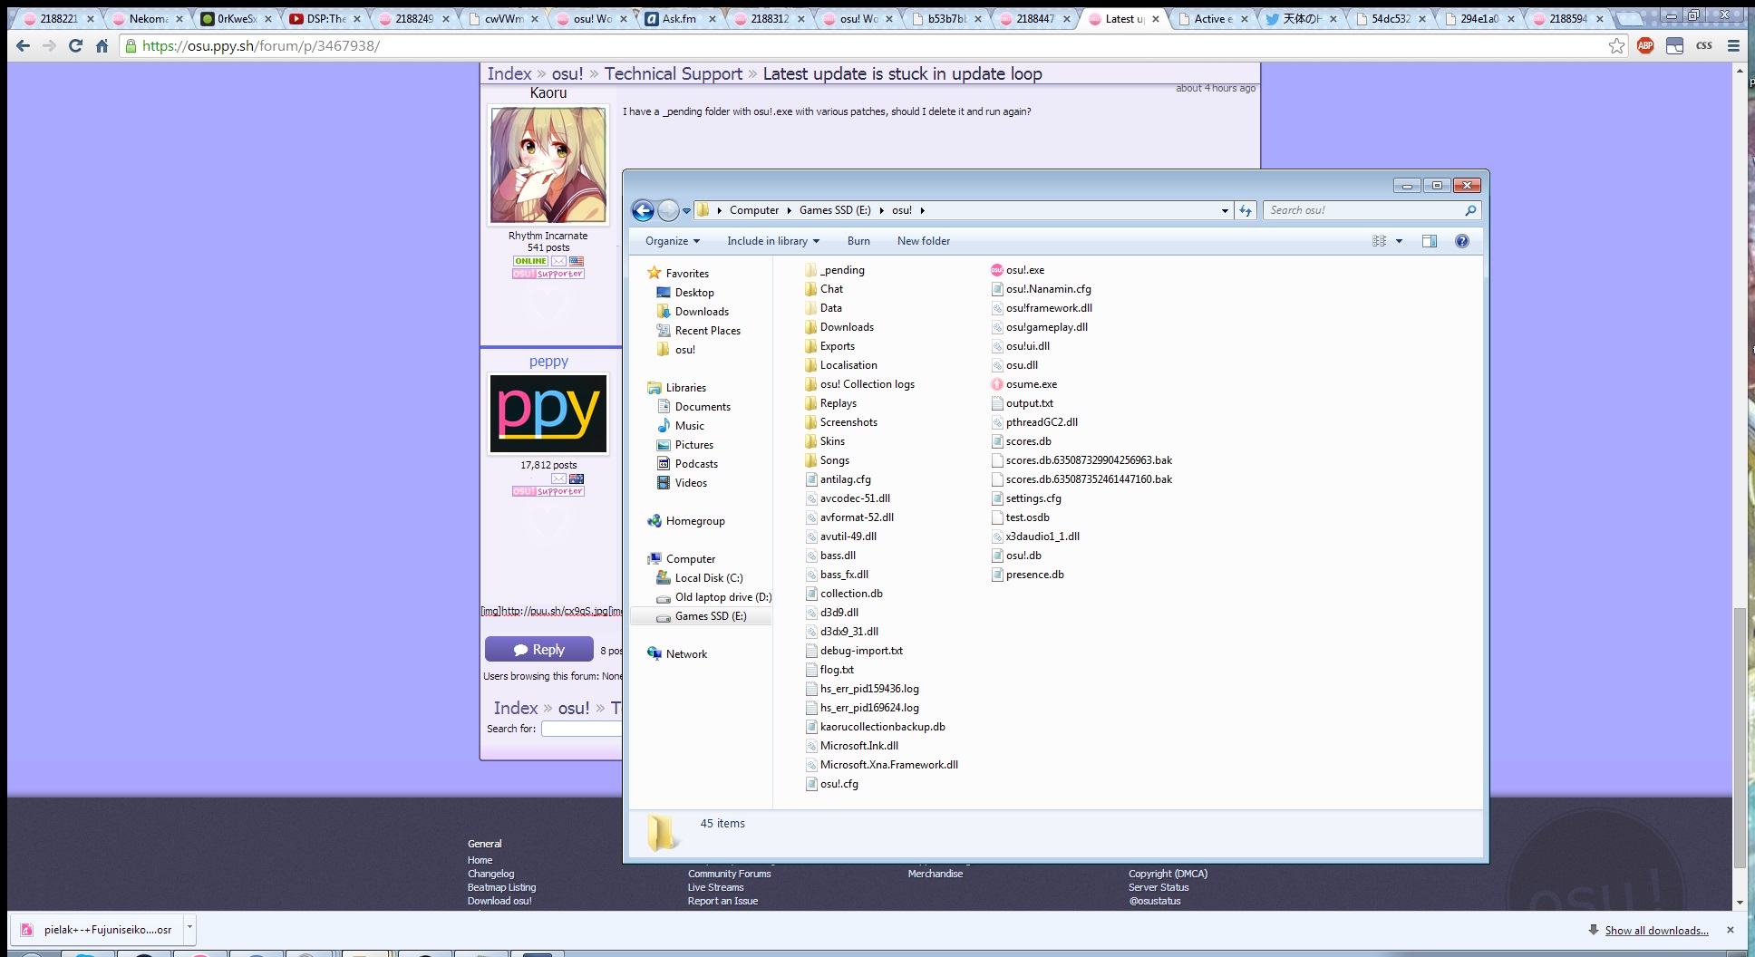Click the browser page vertical scrollbar

coord(1740,736)
